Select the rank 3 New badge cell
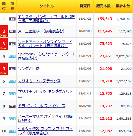 pos(4,44)
